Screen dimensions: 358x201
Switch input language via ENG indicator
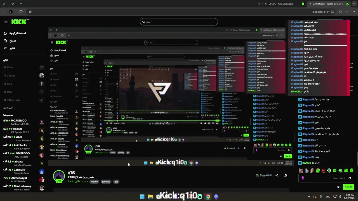coord(328,197)
